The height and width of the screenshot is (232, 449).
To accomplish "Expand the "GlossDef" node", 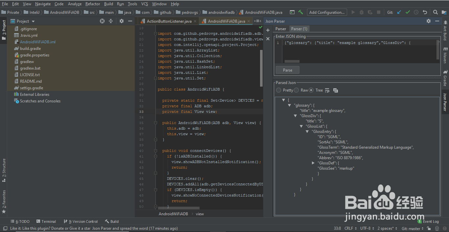I will 313,163.
